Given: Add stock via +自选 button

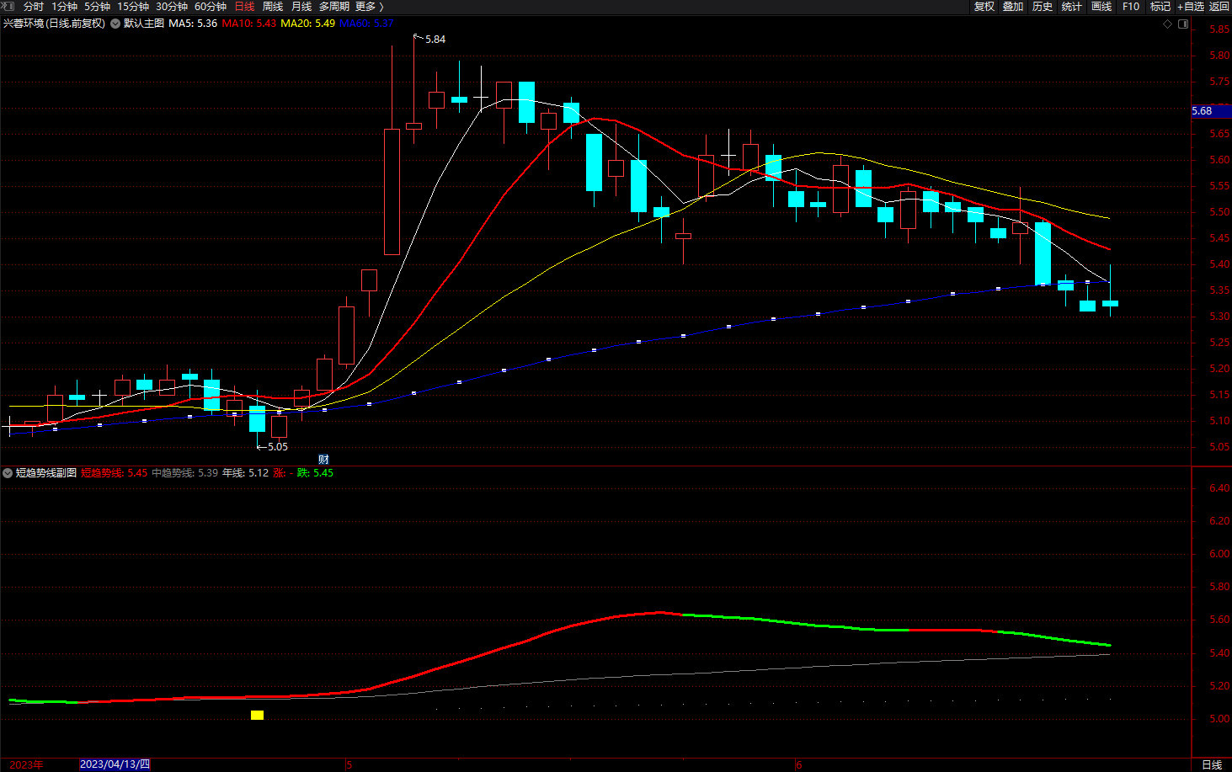Looking at the screenshot, I should pos(1191,7).
